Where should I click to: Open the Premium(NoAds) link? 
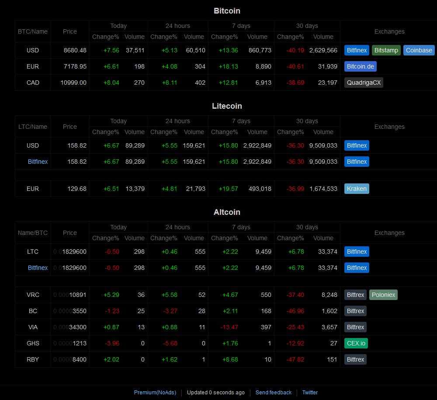(155, 392)
